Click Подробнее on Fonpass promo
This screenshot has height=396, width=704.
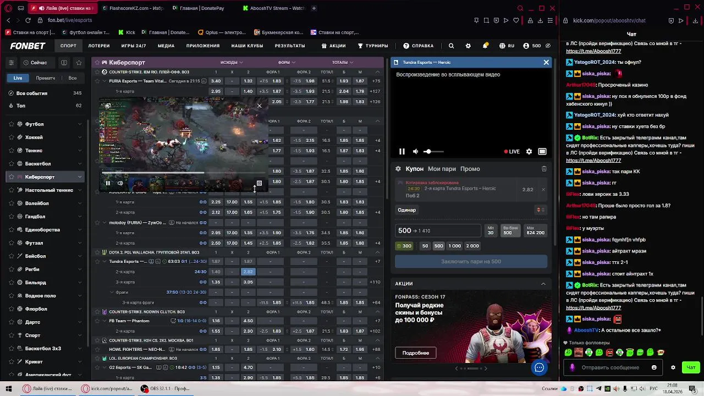point(416,353)
